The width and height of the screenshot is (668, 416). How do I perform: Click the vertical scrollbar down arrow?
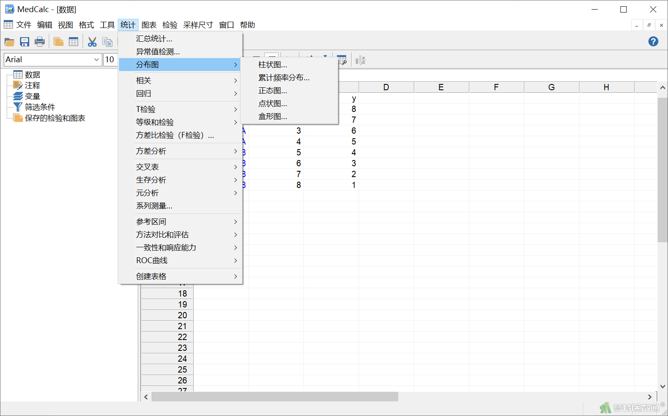click(663, 386)
